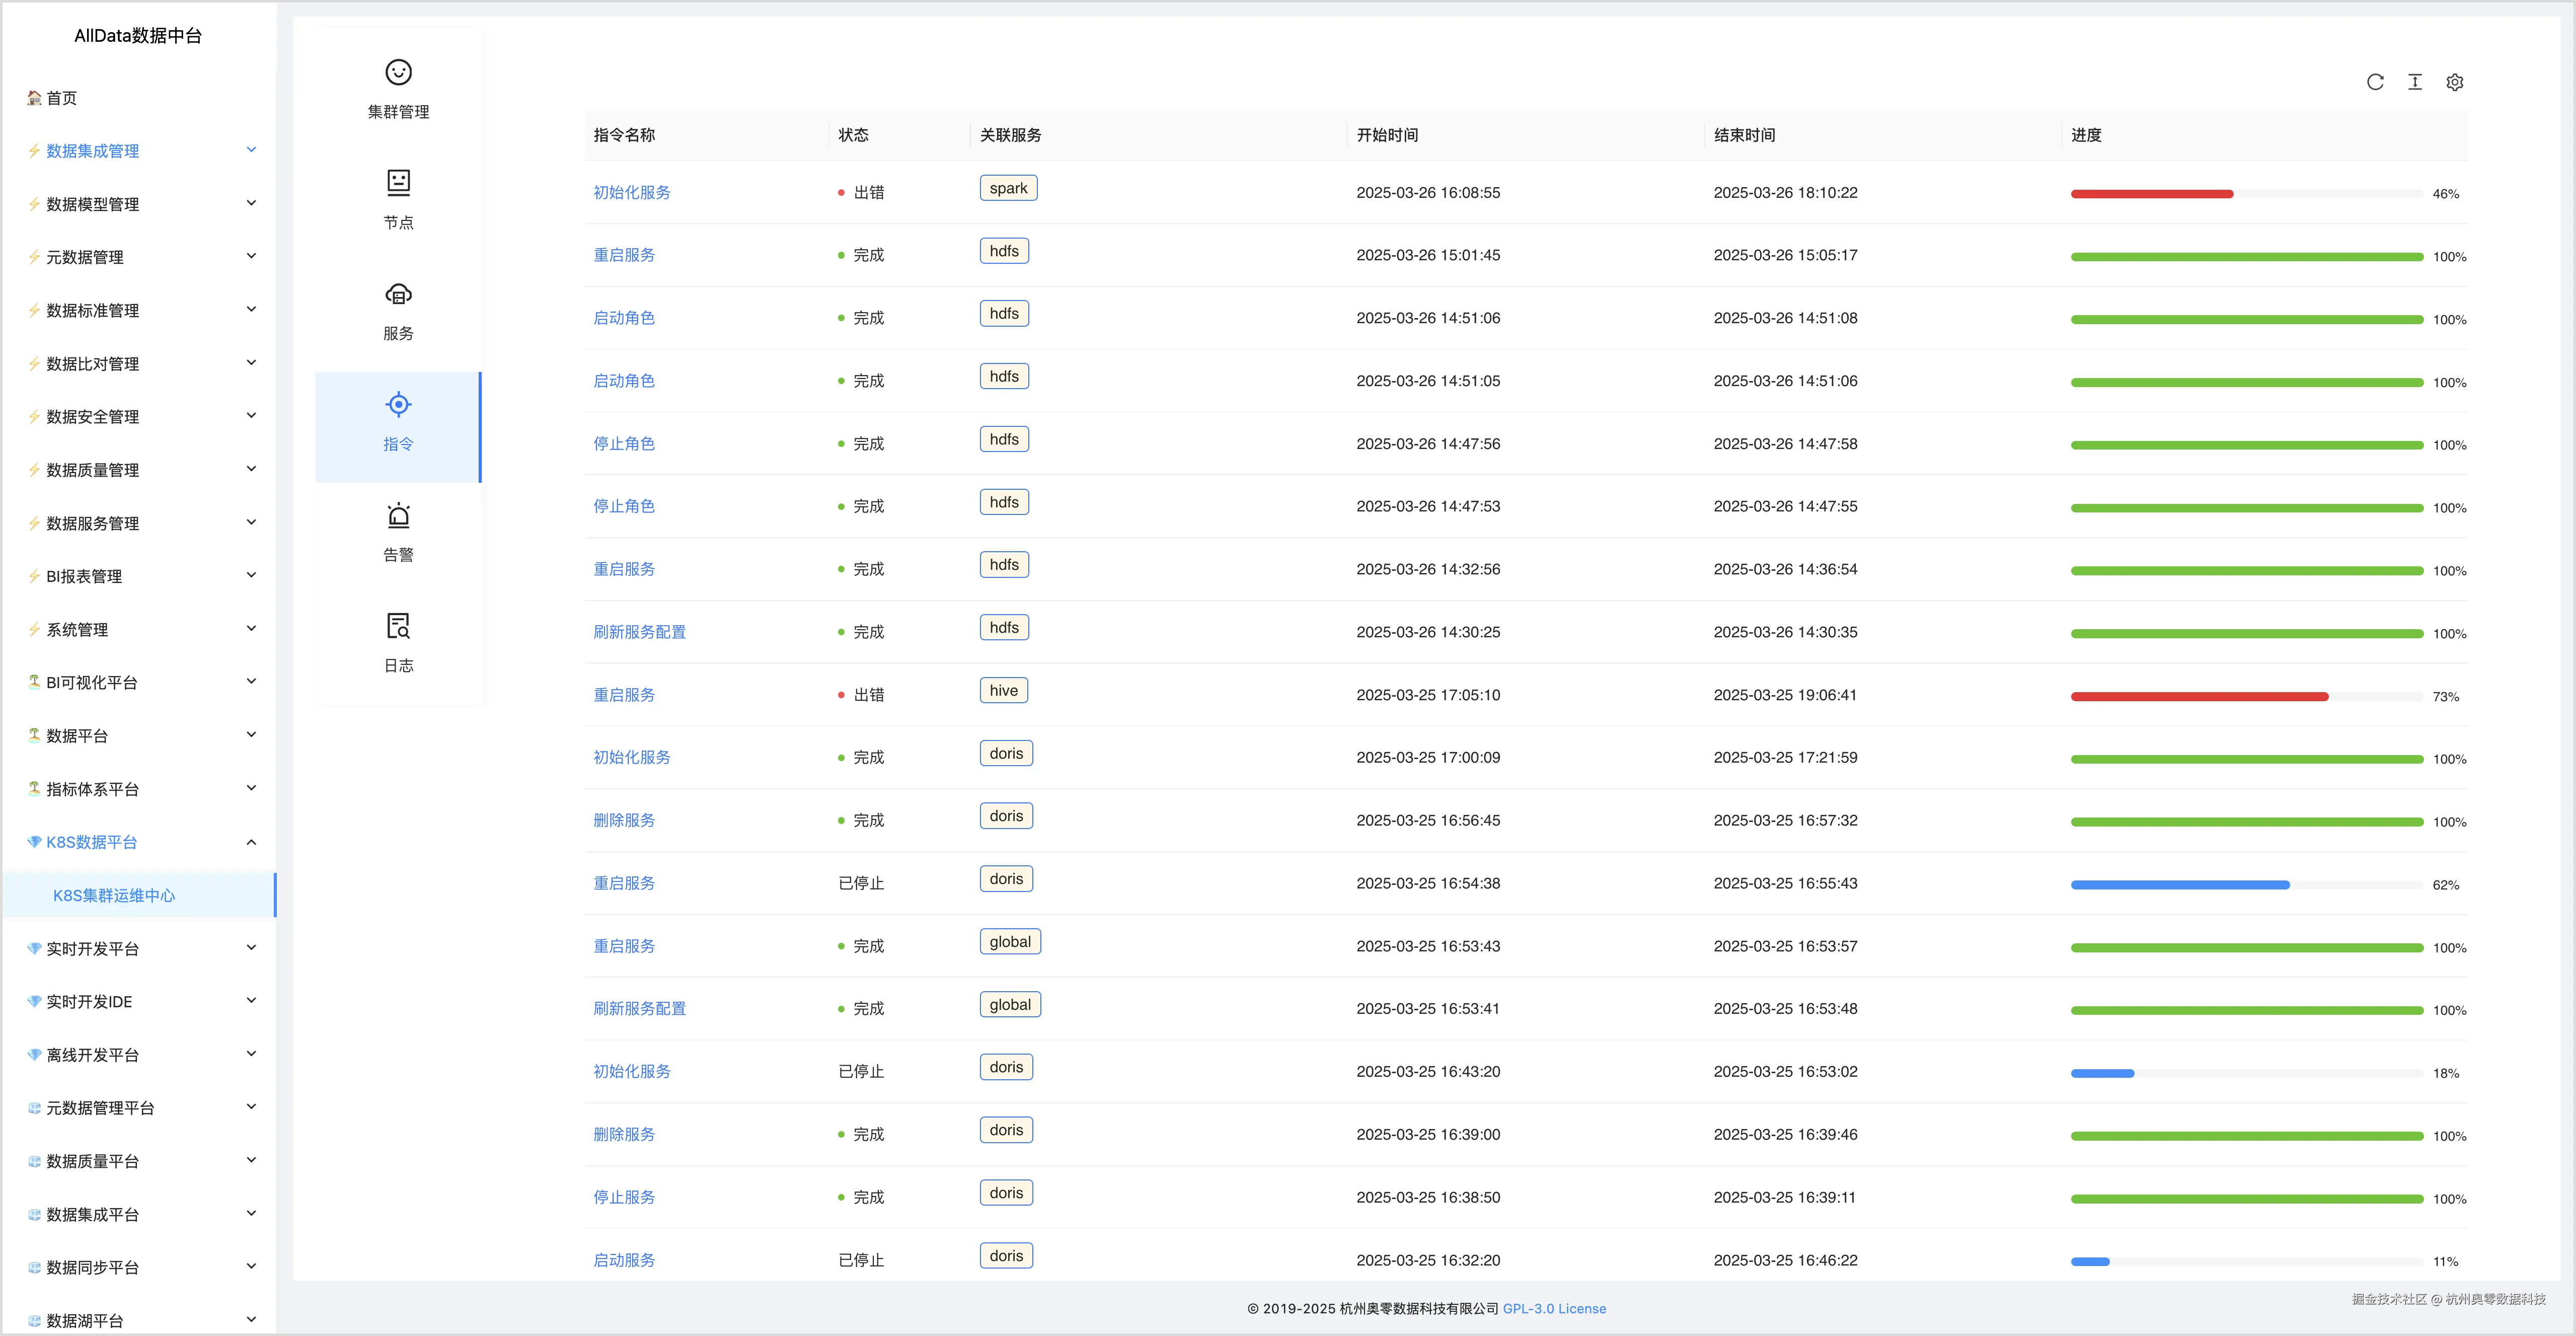
Task: Open the 节点 node icon
Action: [x=398, y=183]
